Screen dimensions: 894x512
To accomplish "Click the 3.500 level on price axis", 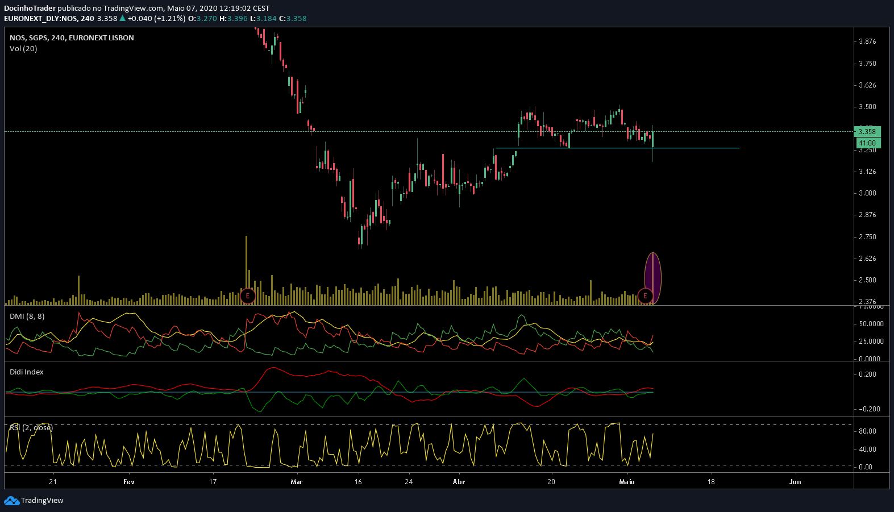I will tap(867, 107).
